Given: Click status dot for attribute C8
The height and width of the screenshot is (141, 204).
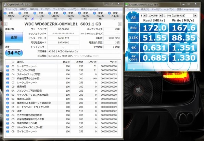Looking at the screenshot, I should coord(8,131).
